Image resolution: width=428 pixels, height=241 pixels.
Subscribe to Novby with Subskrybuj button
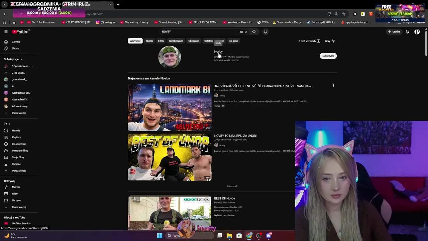328,56
